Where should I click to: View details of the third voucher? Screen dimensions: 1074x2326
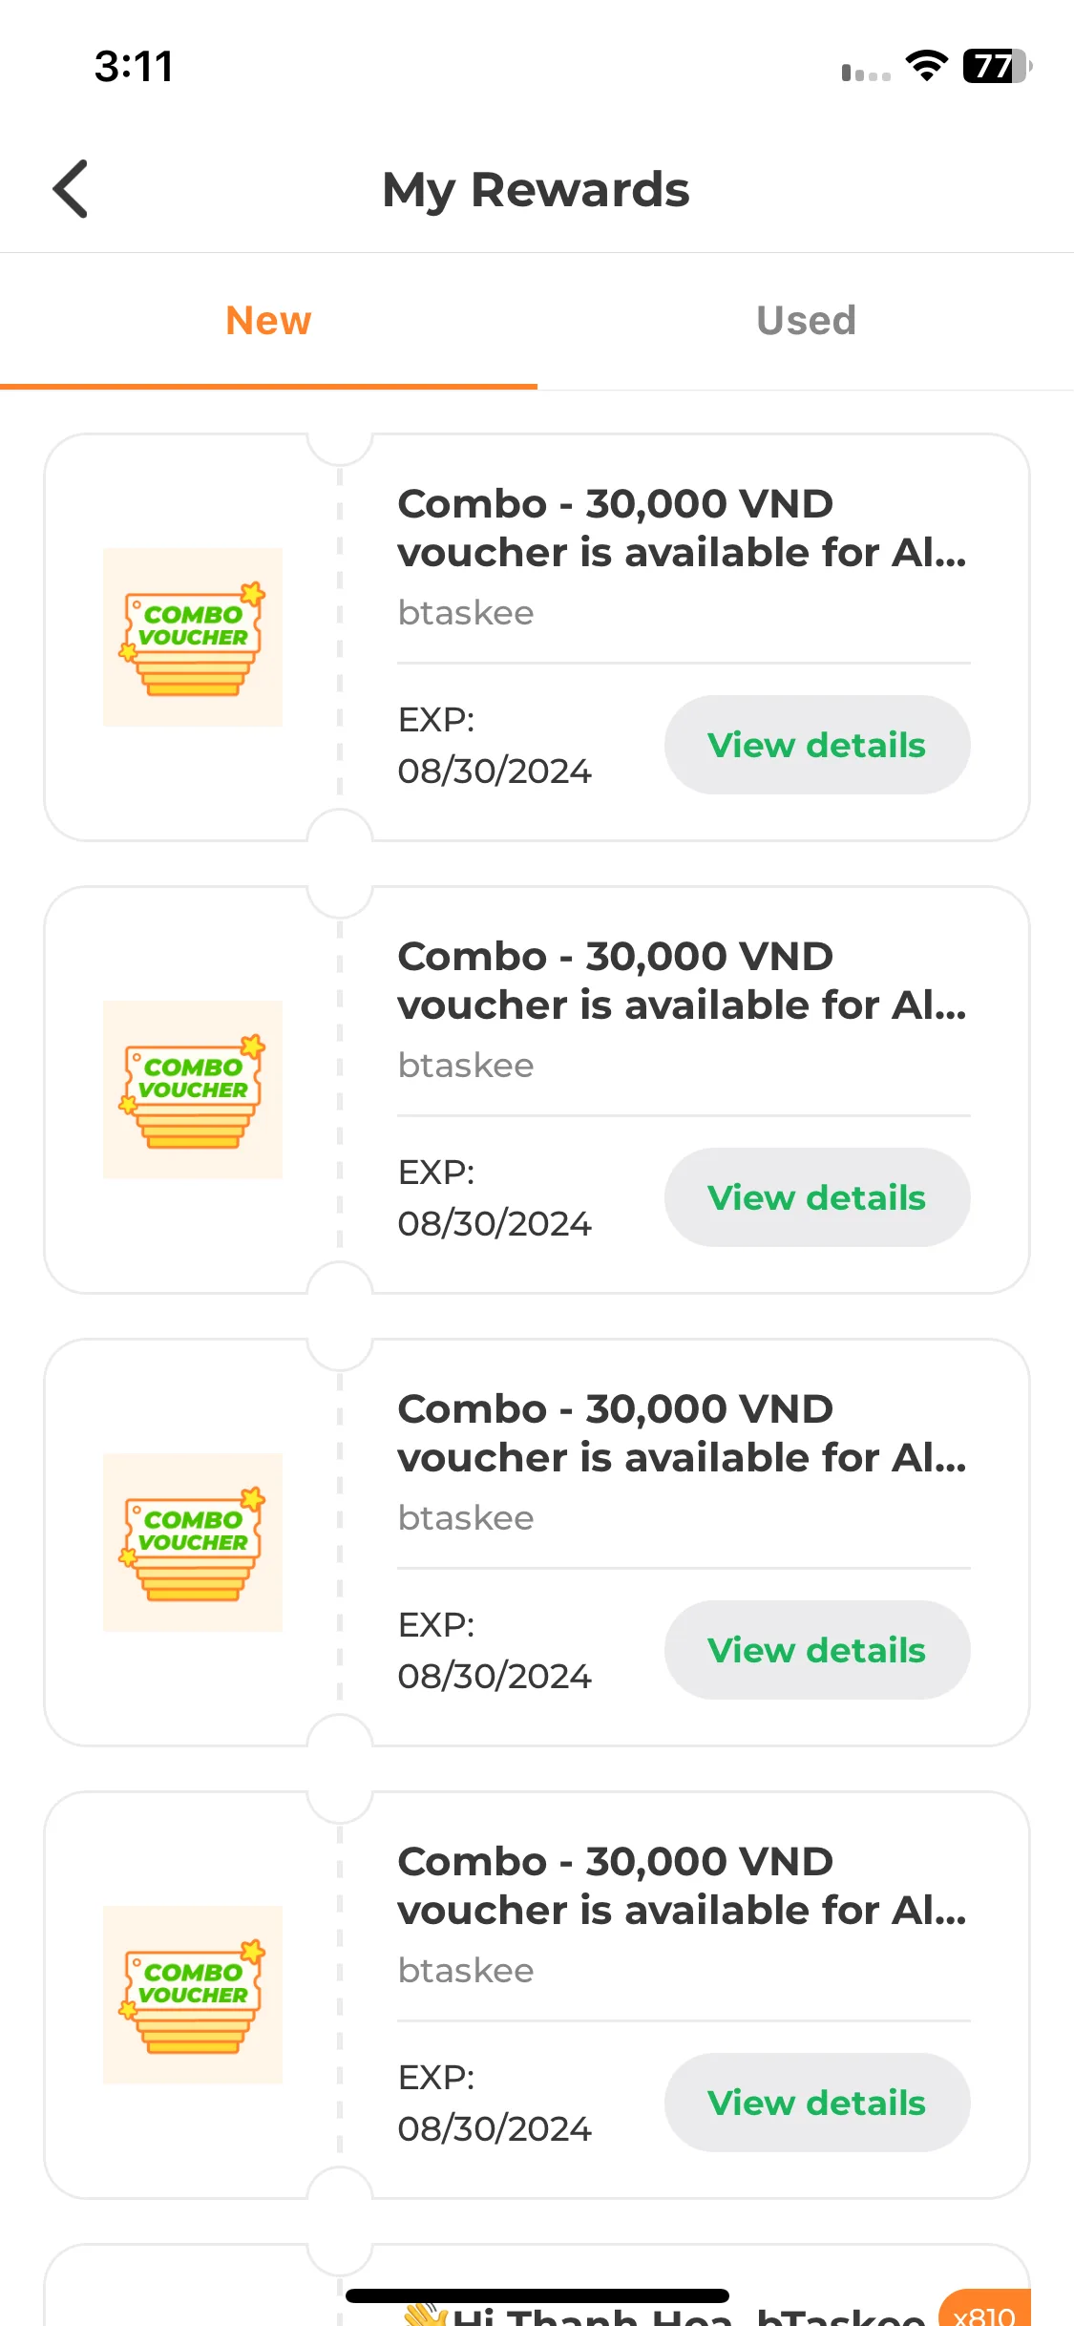click(x=817, y=1650)
